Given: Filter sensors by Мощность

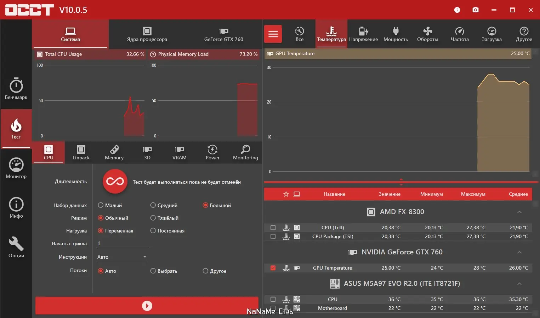Looking at the screenshot, I should tap(396, 34).
